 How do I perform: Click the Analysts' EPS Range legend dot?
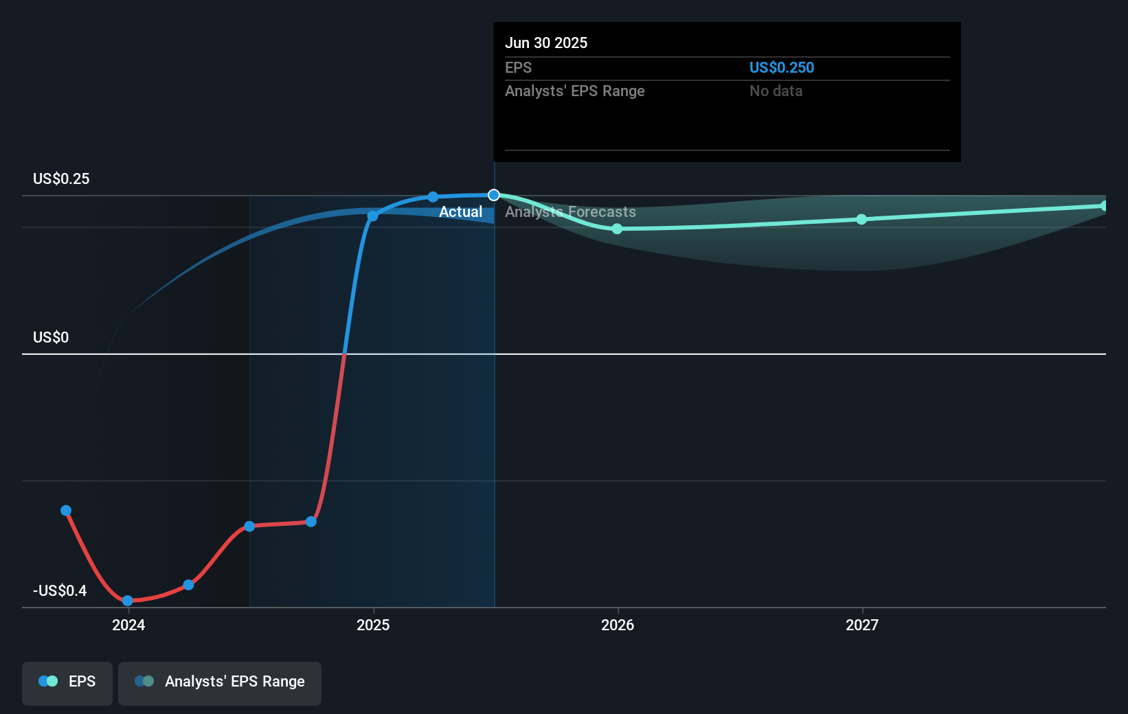tap(144, 681)
